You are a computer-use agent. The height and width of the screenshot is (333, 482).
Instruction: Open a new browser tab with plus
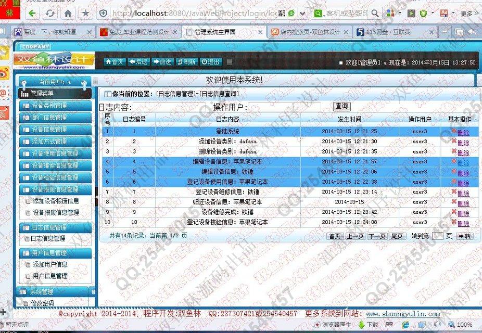(445, 32)
